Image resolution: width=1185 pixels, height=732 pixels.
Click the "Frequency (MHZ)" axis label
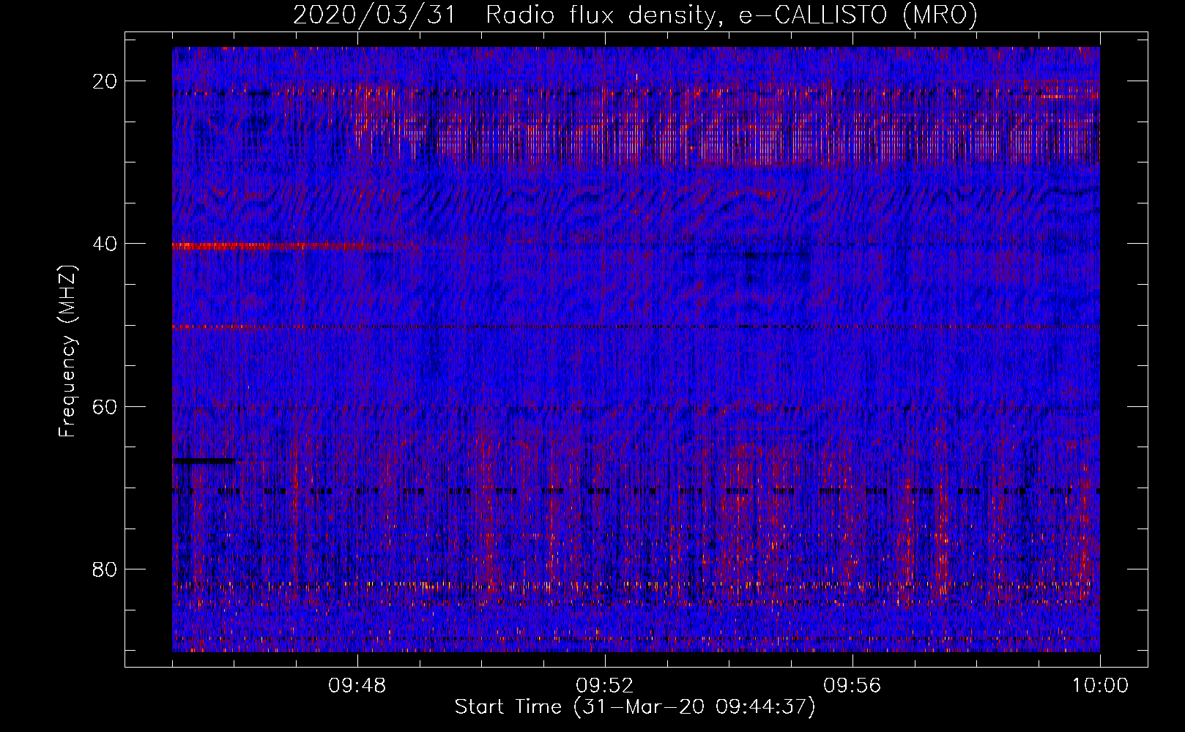click(x=67, y=351)
